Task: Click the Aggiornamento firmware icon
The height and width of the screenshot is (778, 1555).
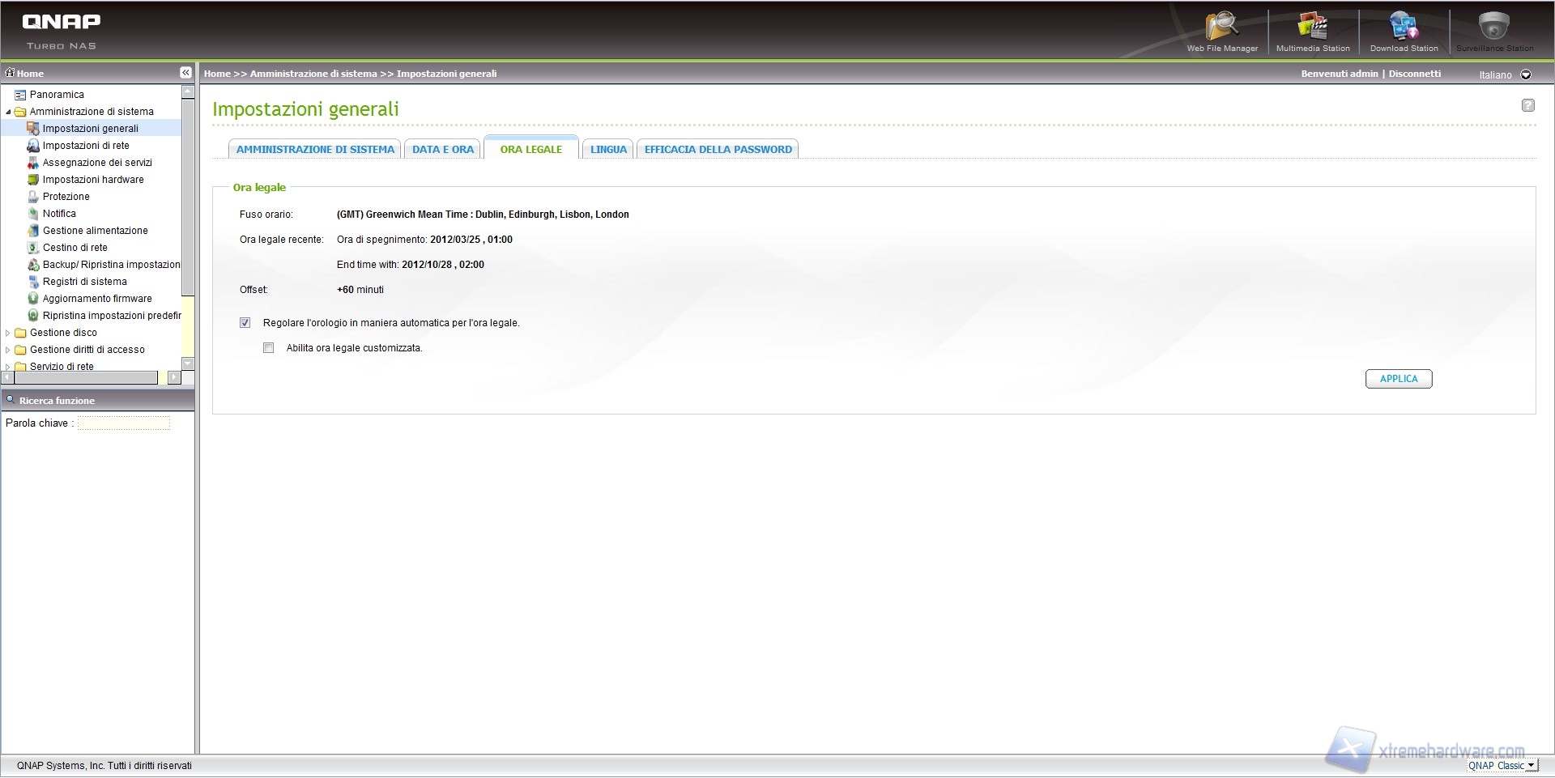Action: click(x=33, y=299)
